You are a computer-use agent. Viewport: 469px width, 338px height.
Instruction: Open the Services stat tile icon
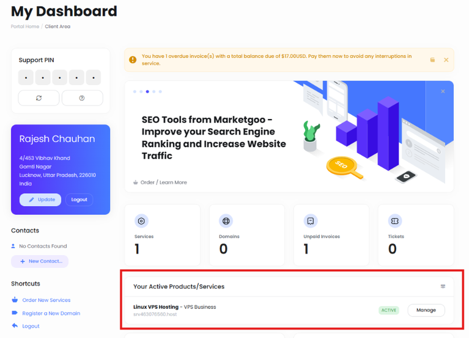click(x=141, y=221)
